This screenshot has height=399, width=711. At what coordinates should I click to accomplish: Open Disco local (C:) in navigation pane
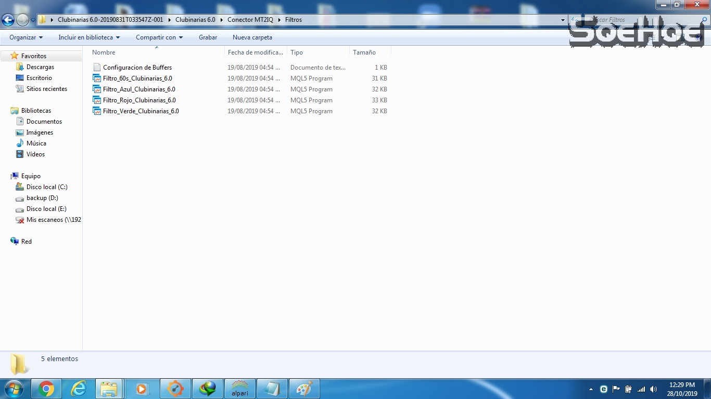tap(47, 187)
